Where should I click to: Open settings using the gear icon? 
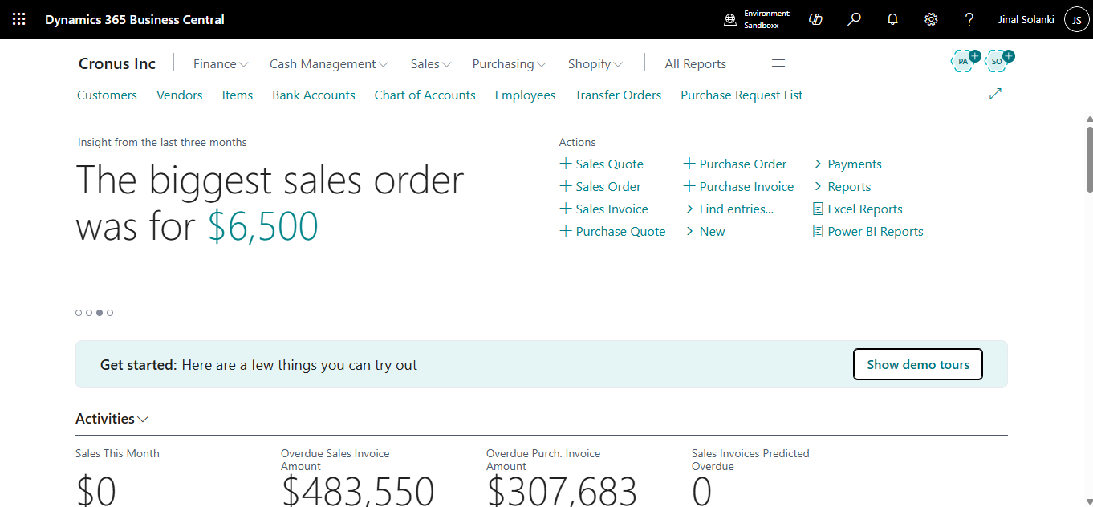[x=930, y=18]
